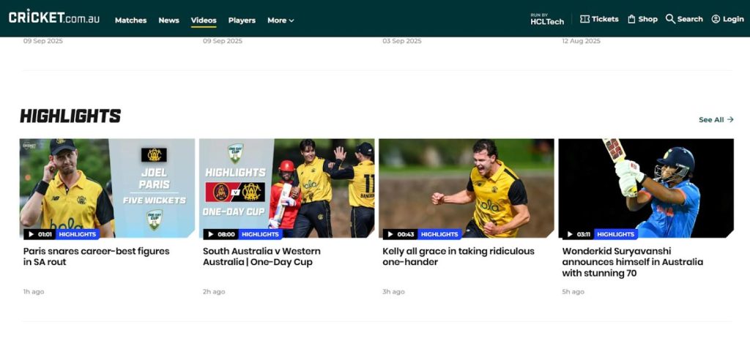750x341 pixels.
Task: Click the cricket.com.au logo
Action: point(53,17)
